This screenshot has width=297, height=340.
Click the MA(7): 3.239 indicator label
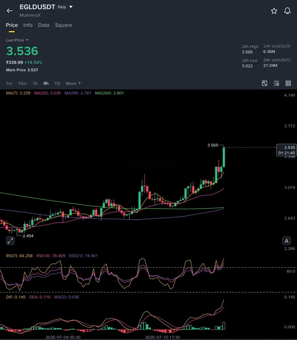18,93
